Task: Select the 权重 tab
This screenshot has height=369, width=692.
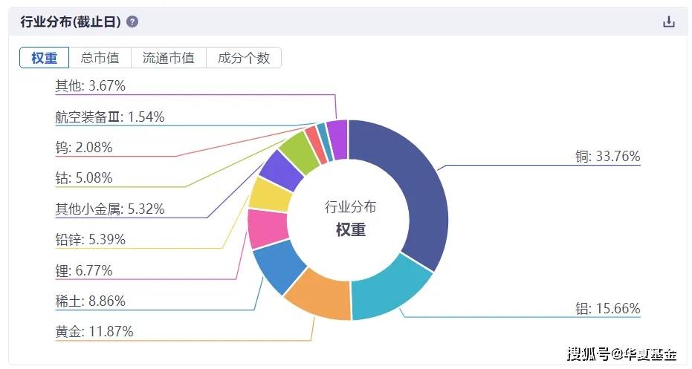Action: [45, 58]
